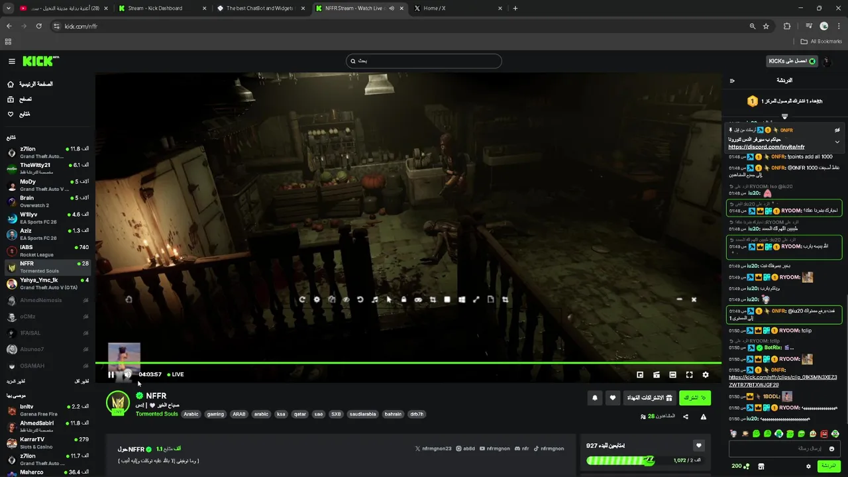
Task: Reload the page
Action: [39, 26]
